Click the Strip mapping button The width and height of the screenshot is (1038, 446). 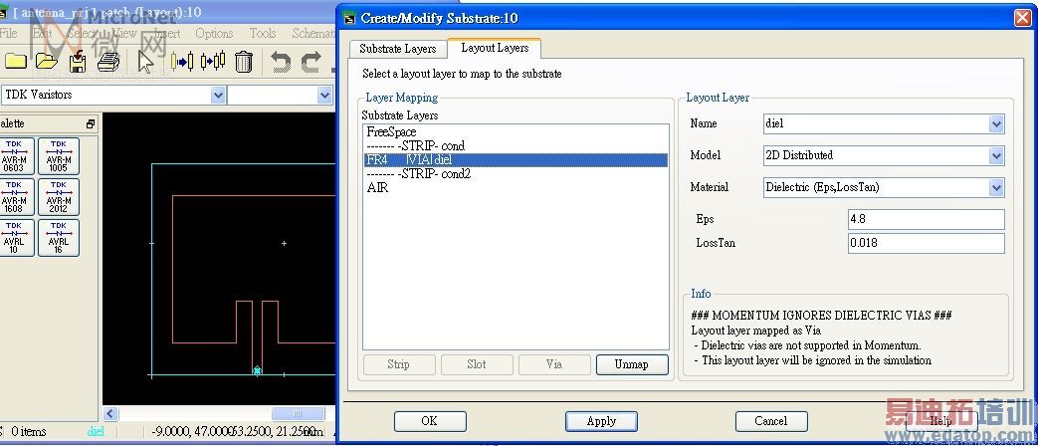(398, 364)
